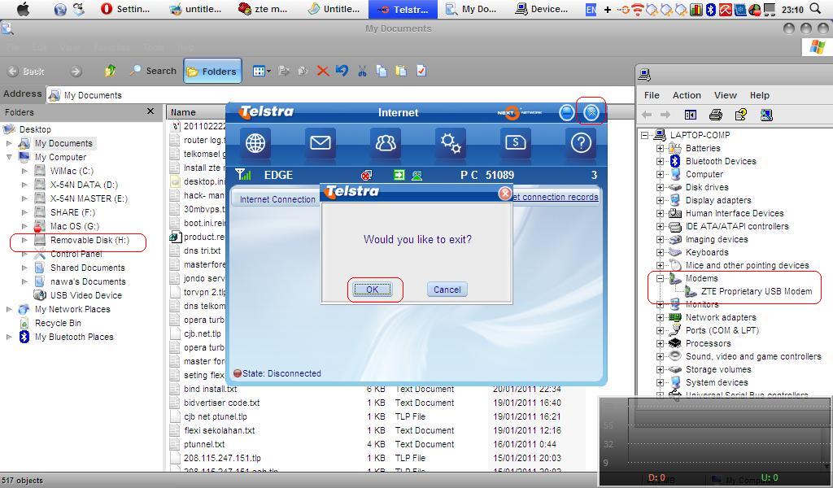Select X-54N DATA (D:) drive
The image size is (833, 488).
[84, 185]
